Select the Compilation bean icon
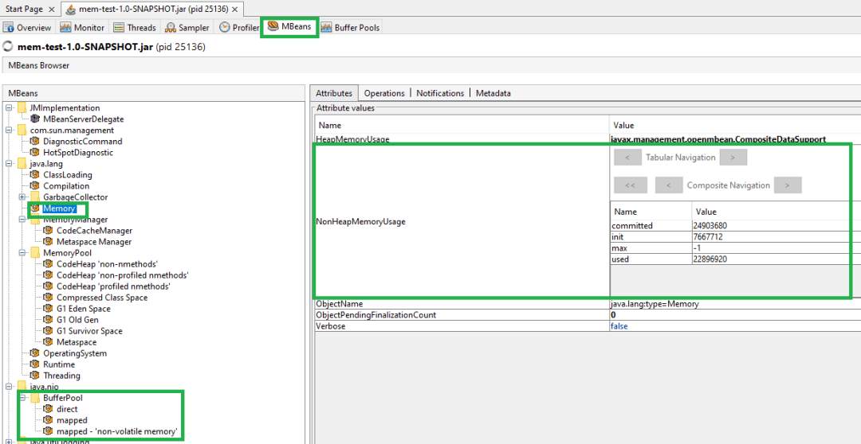861x444 pixels. (35, 186)
